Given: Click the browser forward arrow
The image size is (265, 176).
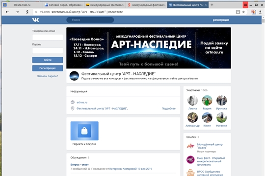Looking at the screenshot, I should (x=17, y=12).
